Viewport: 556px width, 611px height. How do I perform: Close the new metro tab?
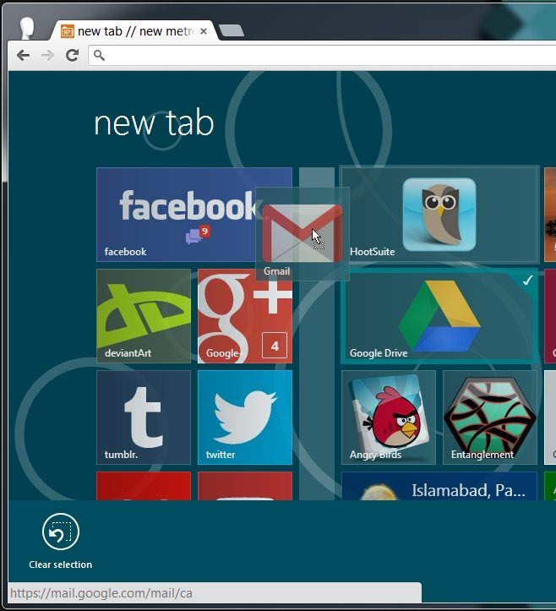click(x=204, y=31)
